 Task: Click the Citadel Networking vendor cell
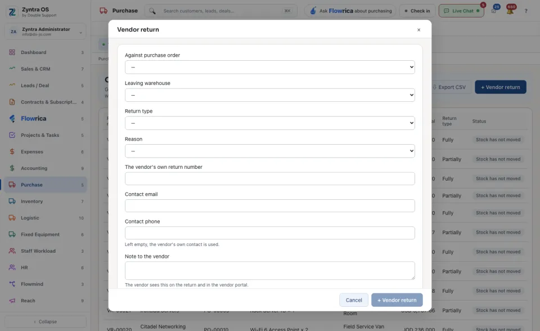point(163,326)
